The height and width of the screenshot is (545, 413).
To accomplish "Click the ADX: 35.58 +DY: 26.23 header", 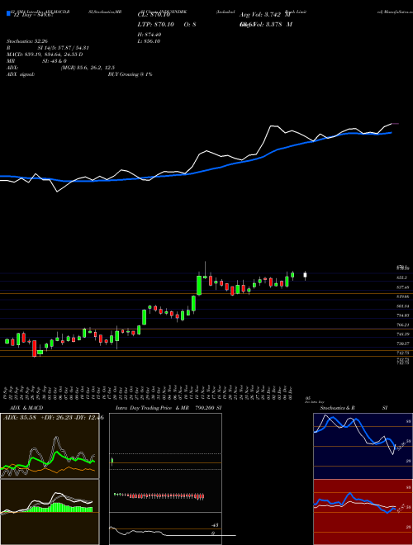I will [53, 418].
